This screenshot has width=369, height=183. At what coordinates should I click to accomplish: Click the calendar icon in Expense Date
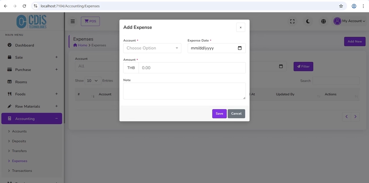[240, 48]
